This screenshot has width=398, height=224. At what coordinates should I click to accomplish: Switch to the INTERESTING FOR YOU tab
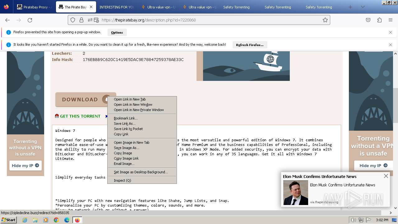117,7
